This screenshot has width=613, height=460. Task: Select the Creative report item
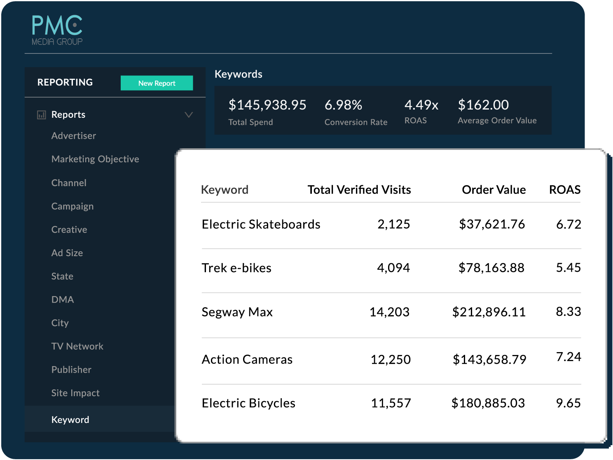(69, 230)
